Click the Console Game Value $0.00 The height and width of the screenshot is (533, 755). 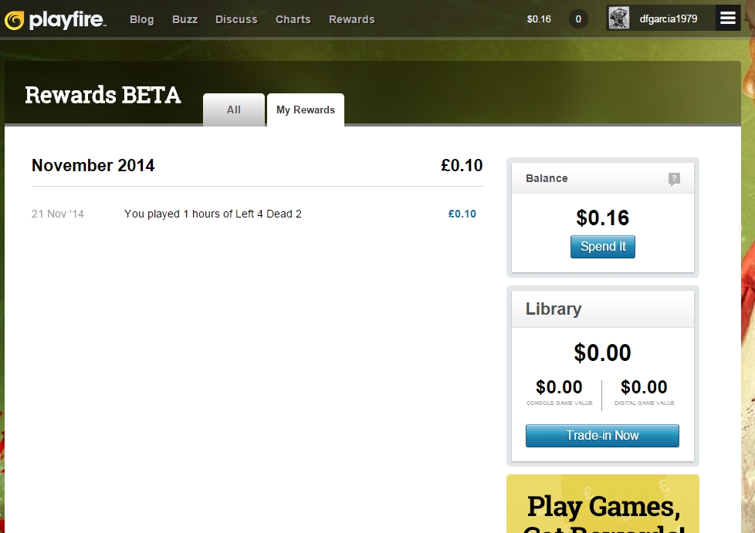click(559, 387)
